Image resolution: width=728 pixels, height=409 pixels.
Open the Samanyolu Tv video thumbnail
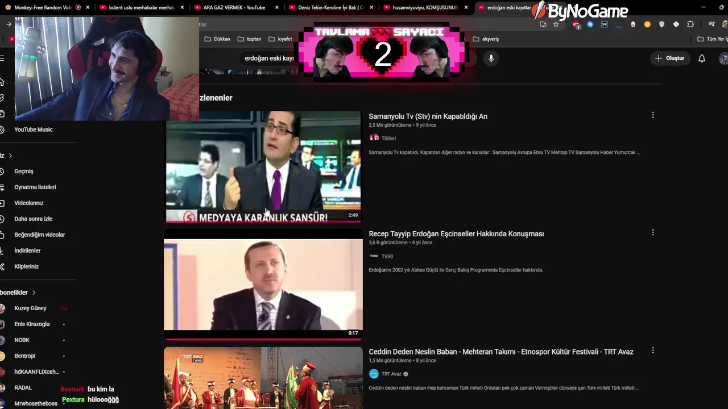263,166
